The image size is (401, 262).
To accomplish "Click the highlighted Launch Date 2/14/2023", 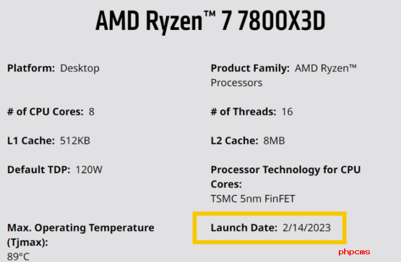I will [x=270, y=228].
